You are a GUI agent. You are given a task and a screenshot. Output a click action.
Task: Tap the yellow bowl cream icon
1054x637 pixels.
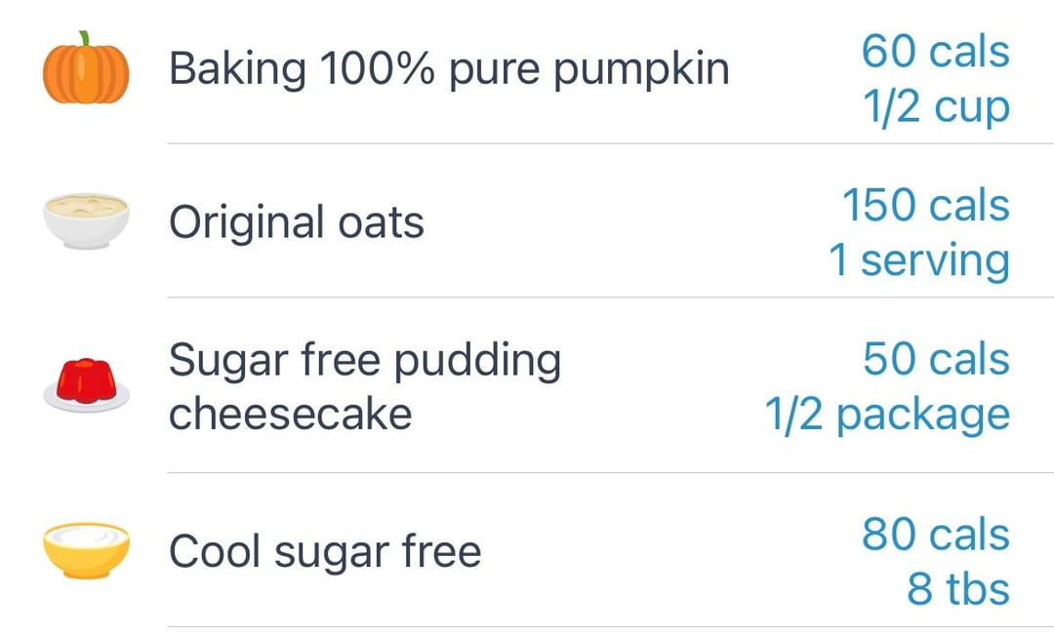86,550
